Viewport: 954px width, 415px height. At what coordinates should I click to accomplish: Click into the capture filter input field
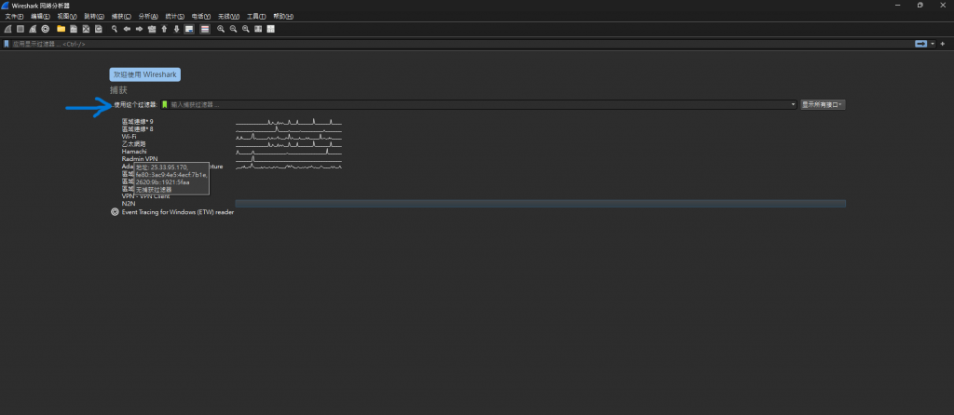479,104
